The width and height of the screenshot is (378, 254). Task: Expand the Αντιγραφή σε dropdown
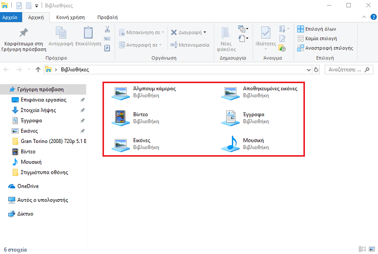tap(160, 45)
